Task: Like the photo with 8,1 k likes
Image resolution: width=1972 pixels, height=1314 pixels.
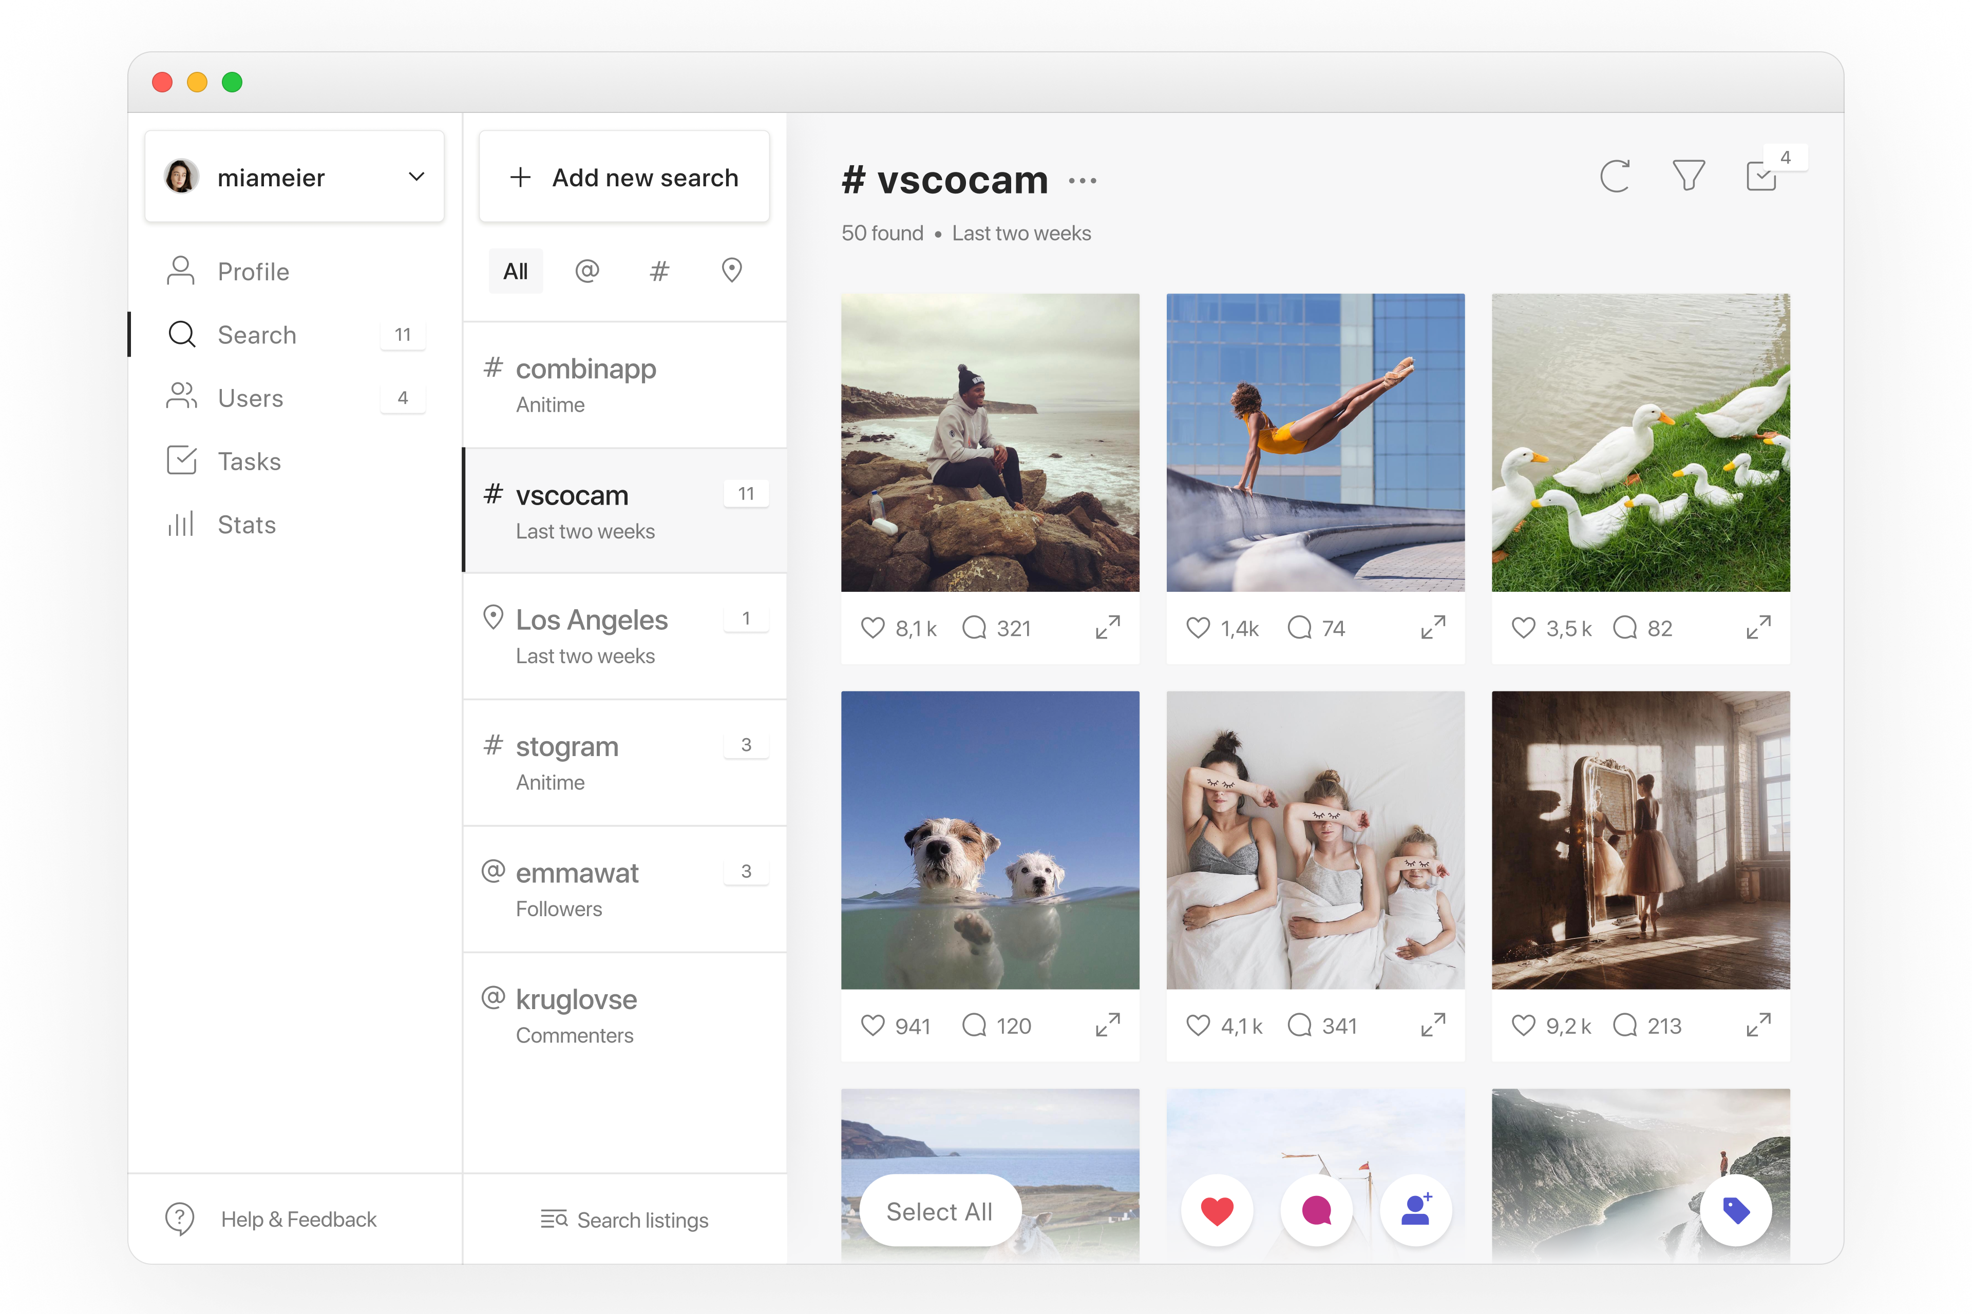Action: (873, 628)
